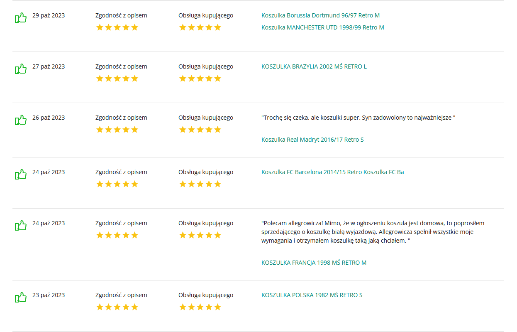Screen dimensions: 517x332
Task: Open KOSZULKA BRAZYLIA 2002 MŚ RETRO L
Action: [x=314, y=66]
